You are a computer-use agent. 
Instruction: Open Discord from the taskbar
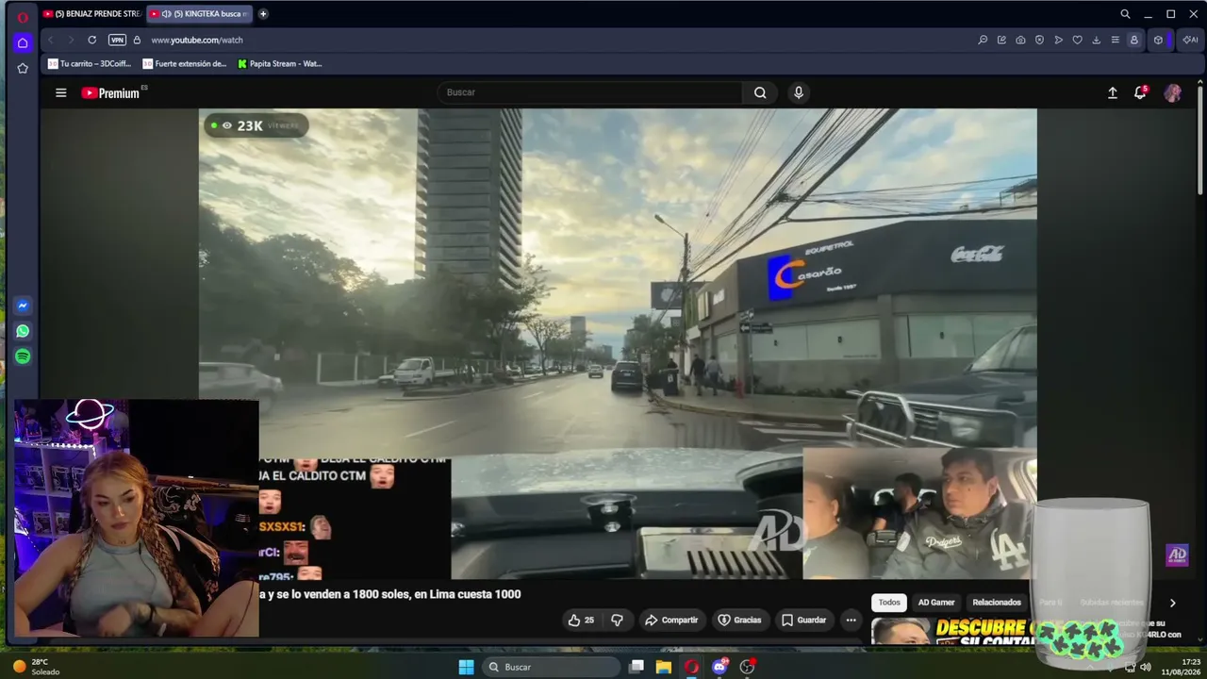(x=719, y=667)
